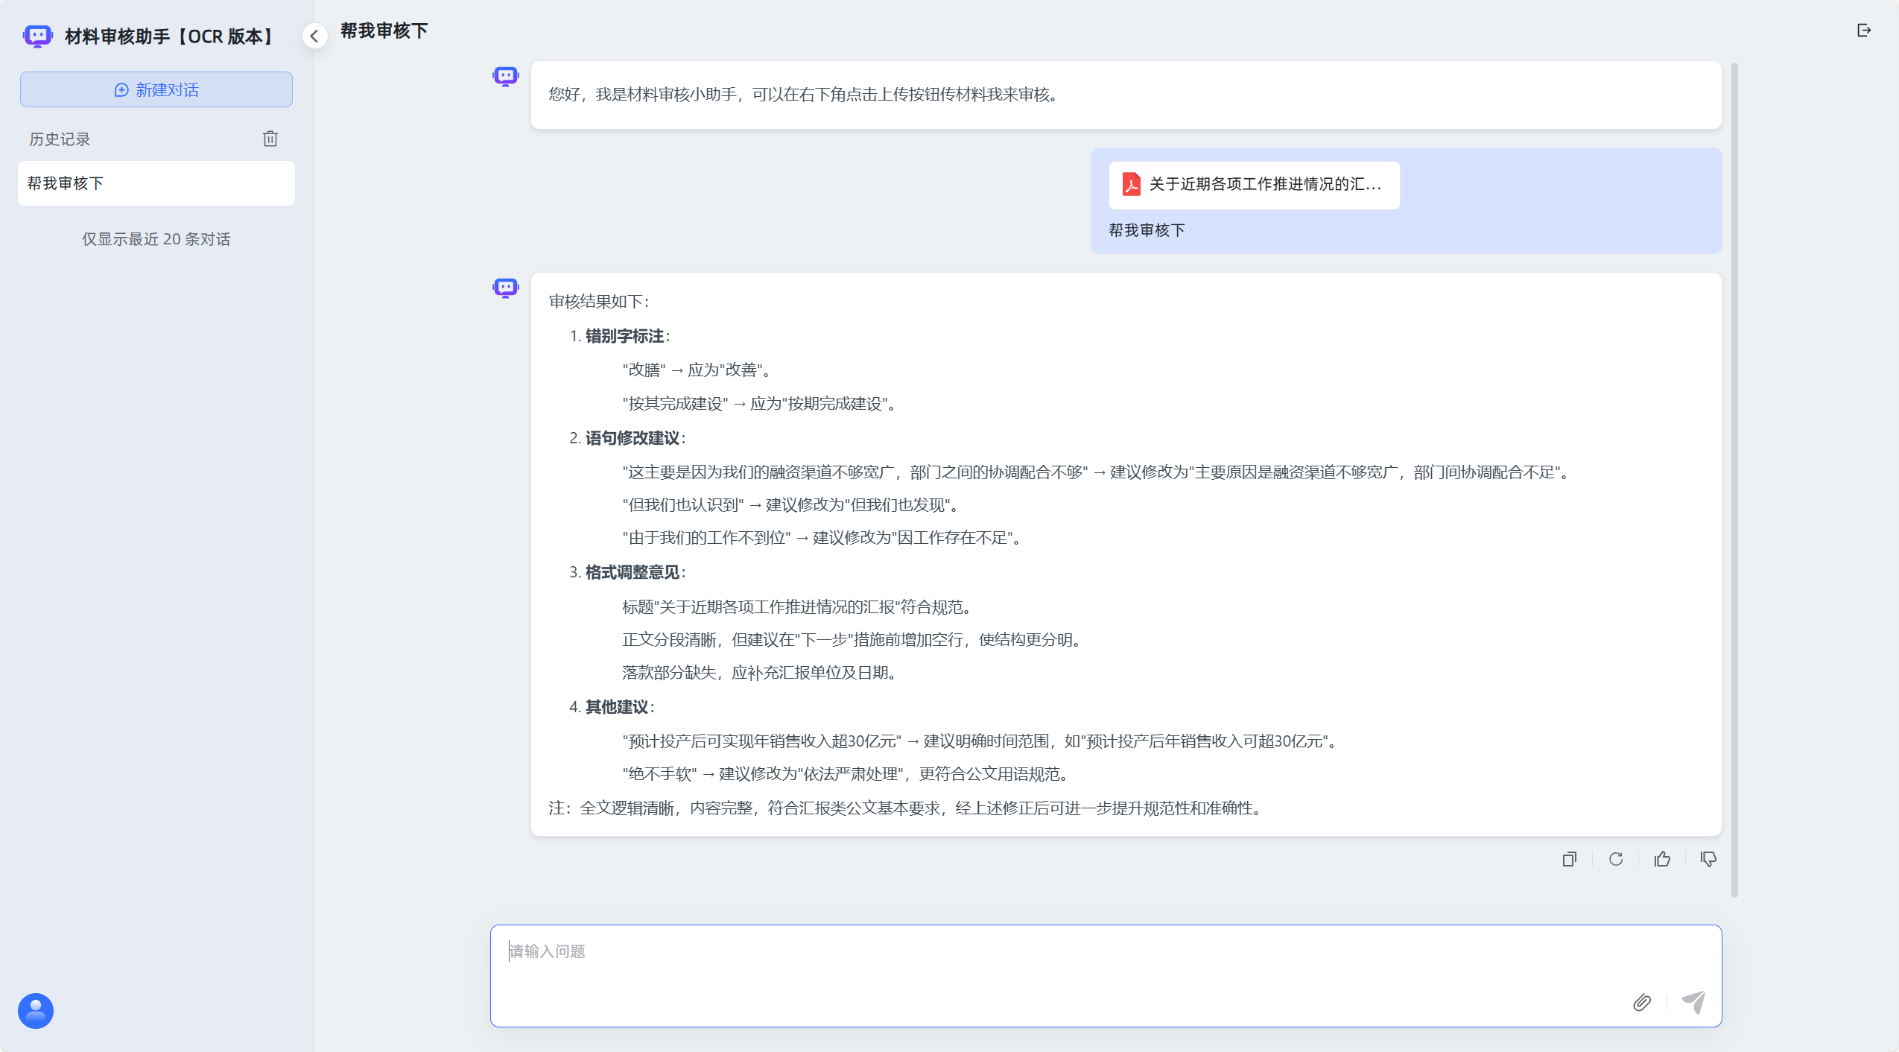Regenerate the response with refresh icon
Screen dimensions: 1899x1052
tap(1616, 859)
